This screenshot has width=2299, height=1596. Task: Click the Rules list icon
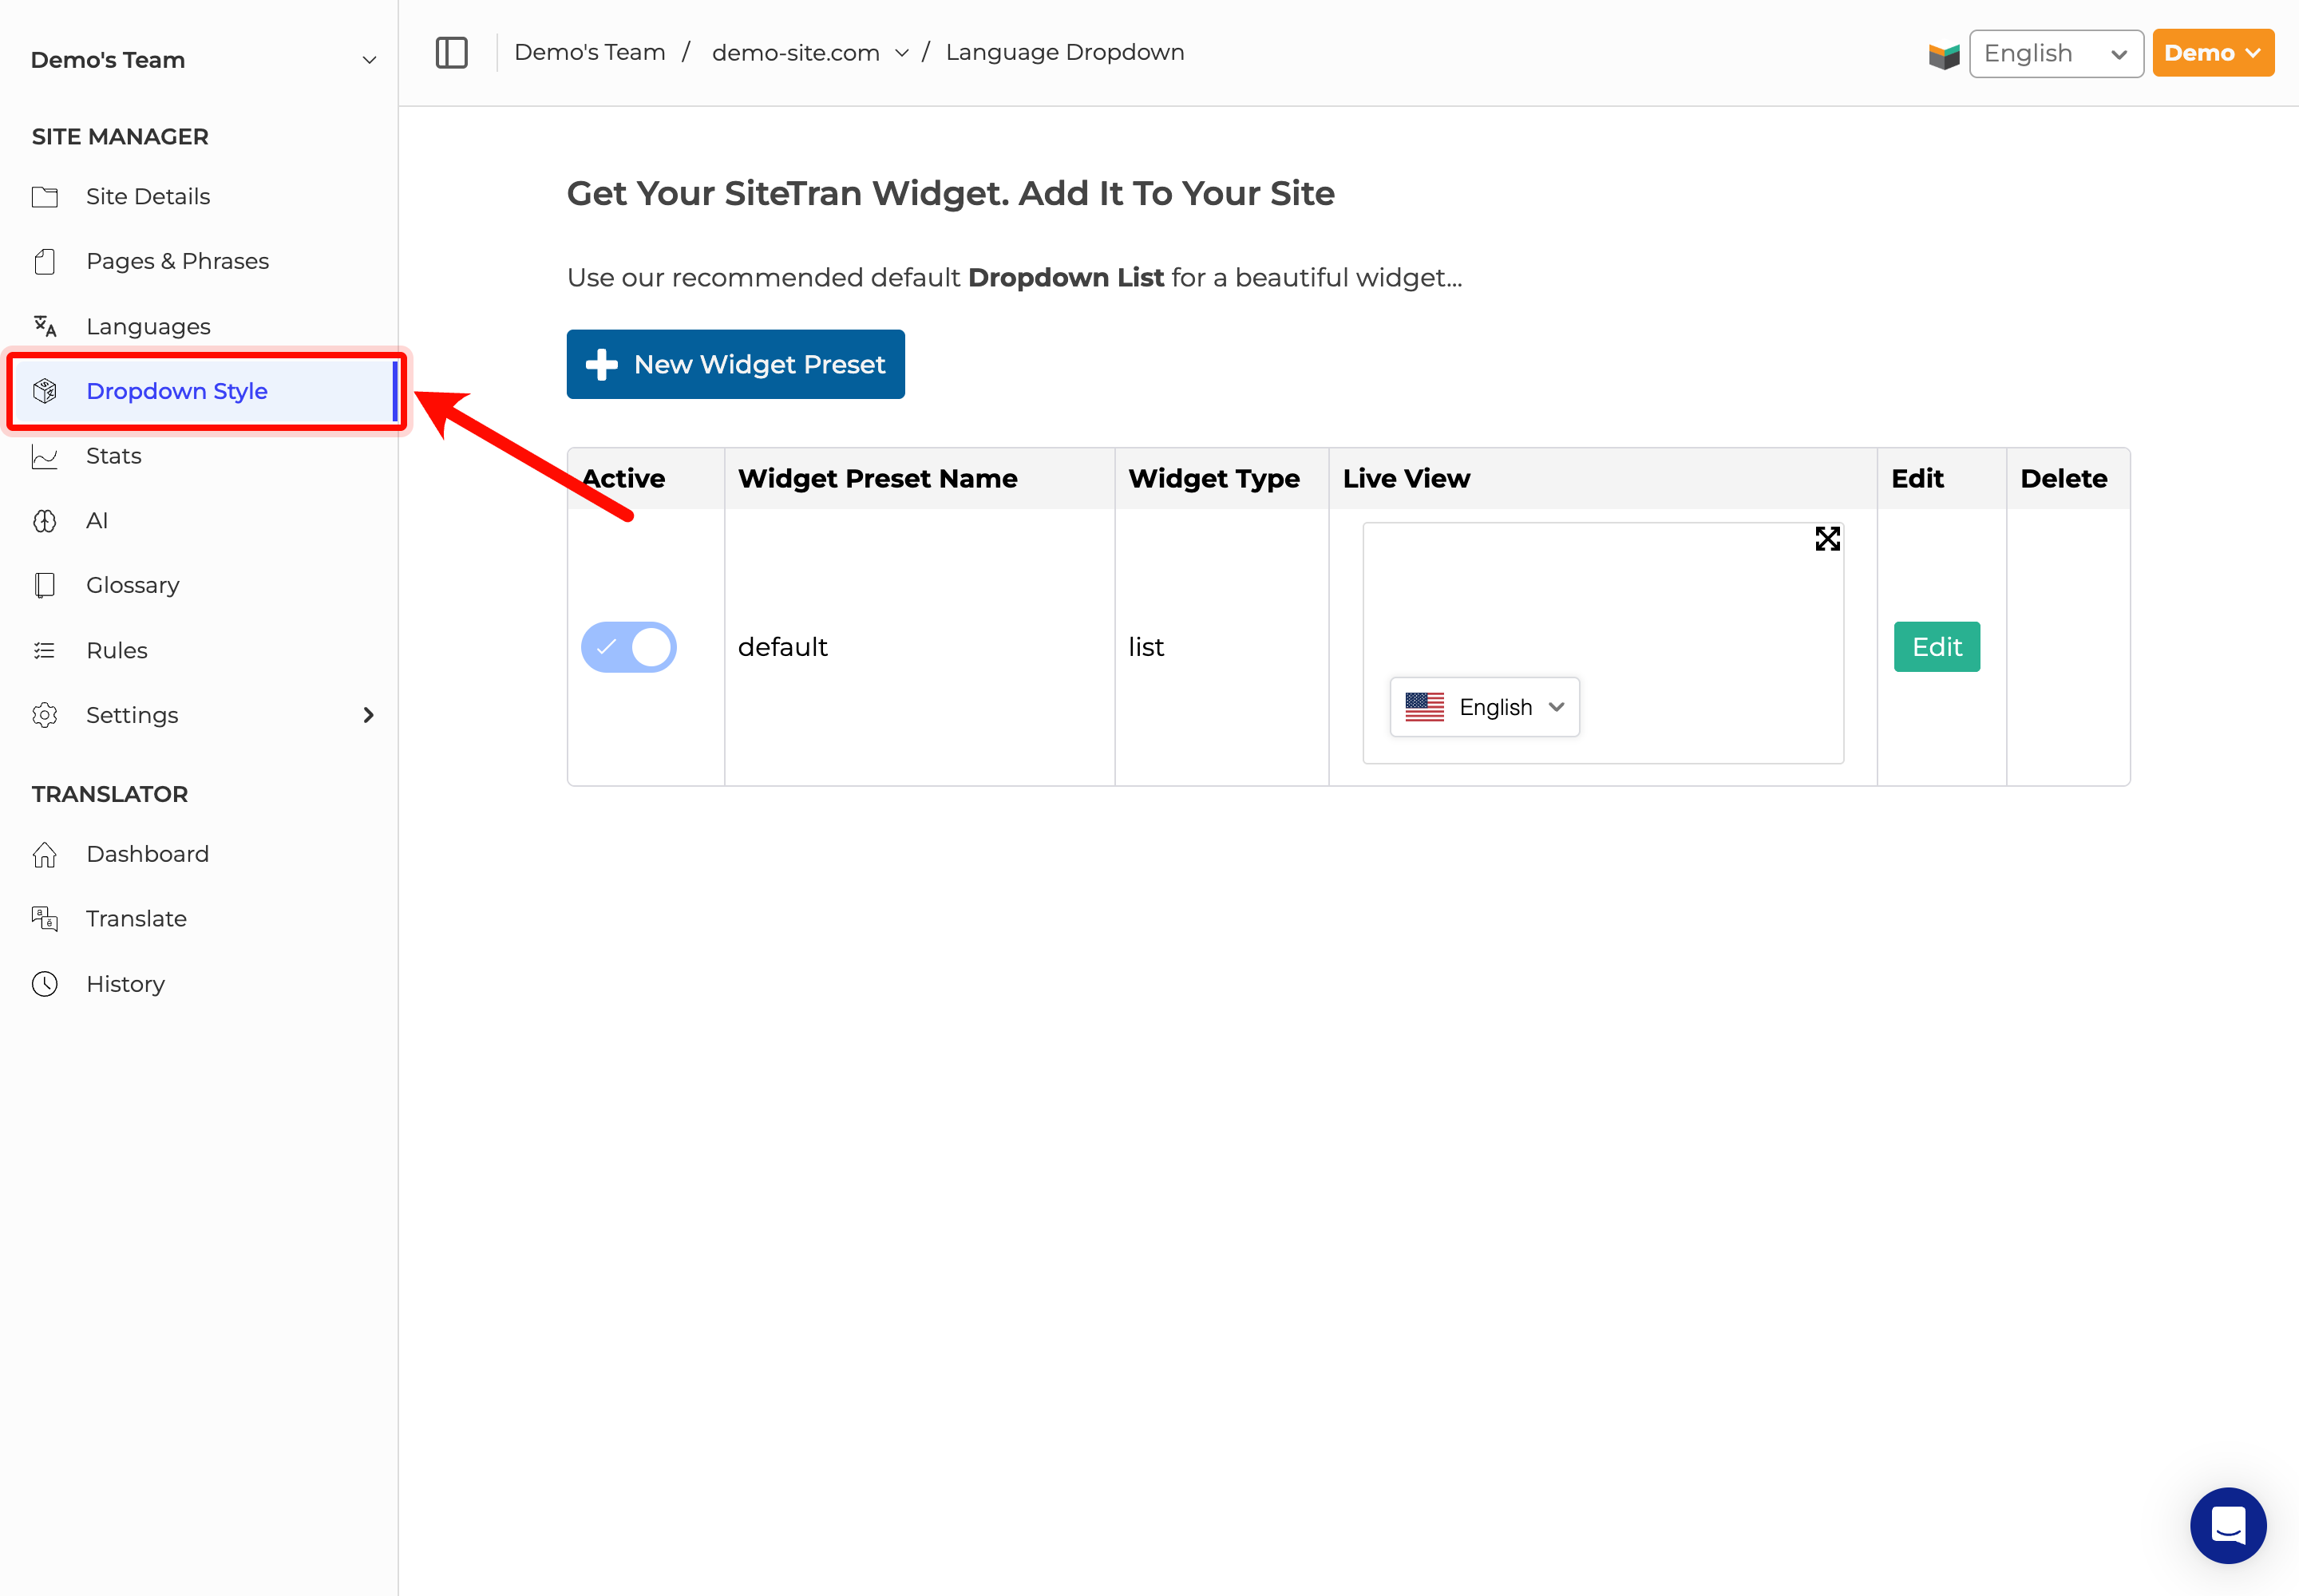45,650
